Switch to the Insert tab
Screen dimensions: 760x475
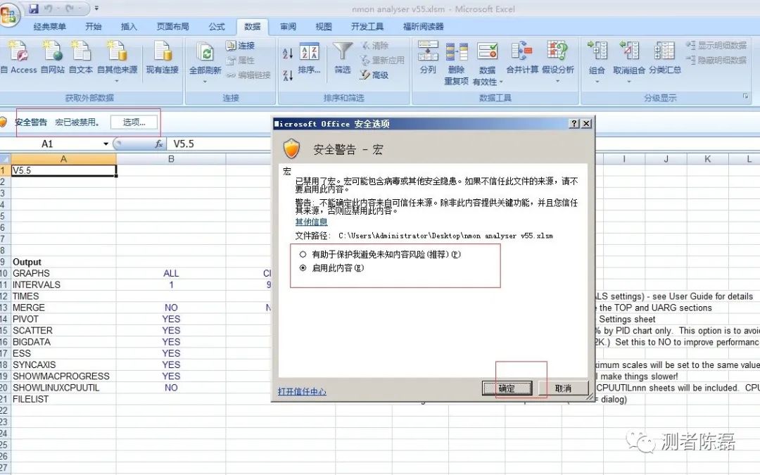(129, 27)
